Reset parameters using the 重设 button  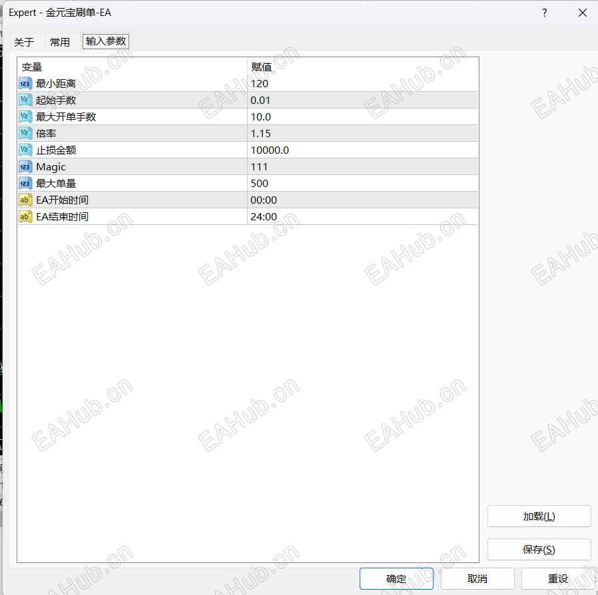[x=557, y=578]
